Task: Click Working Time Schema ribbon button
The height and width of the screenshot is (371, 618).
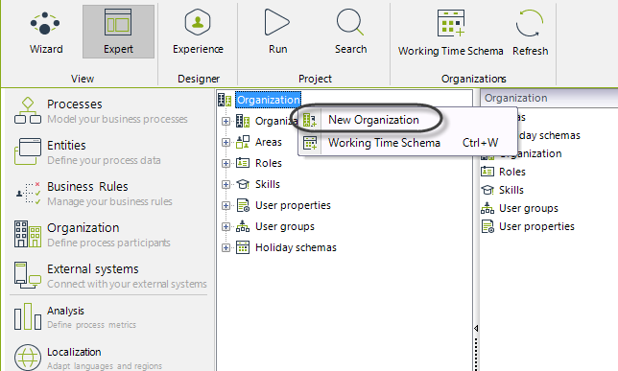Action: coord(450,34)
